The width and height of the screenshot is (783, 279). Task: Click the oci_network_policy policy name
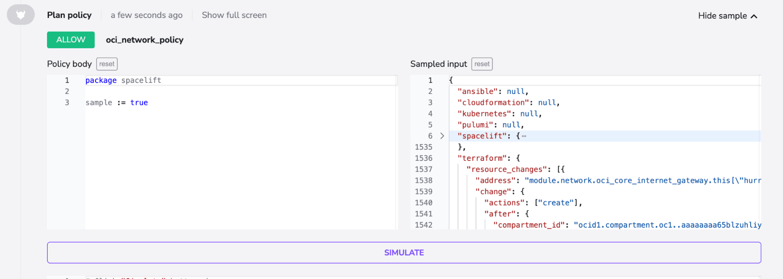pos(145,40)
